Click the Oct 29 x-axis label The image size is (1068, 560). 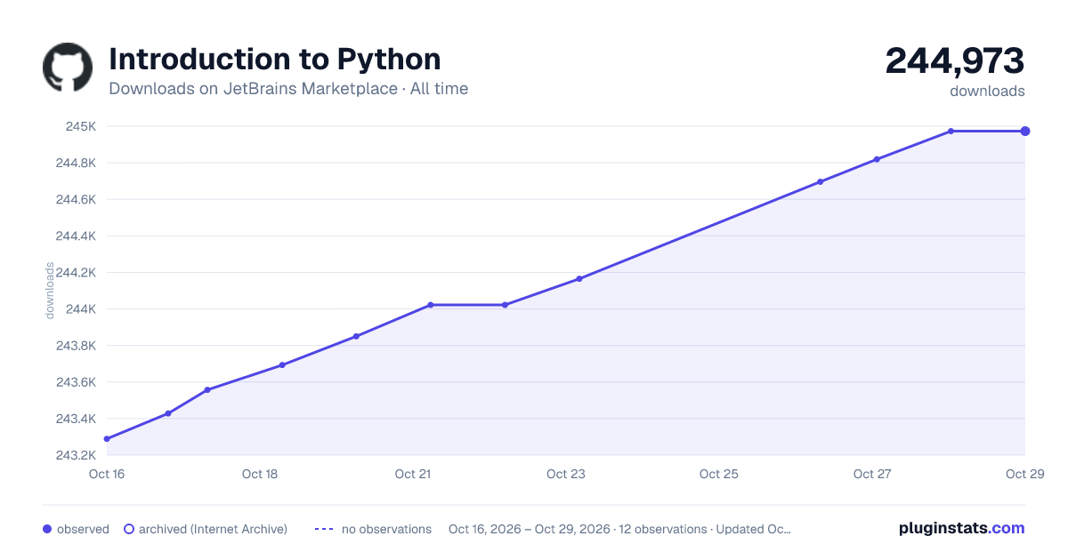pyautogui.click(x=1023, y=474)
